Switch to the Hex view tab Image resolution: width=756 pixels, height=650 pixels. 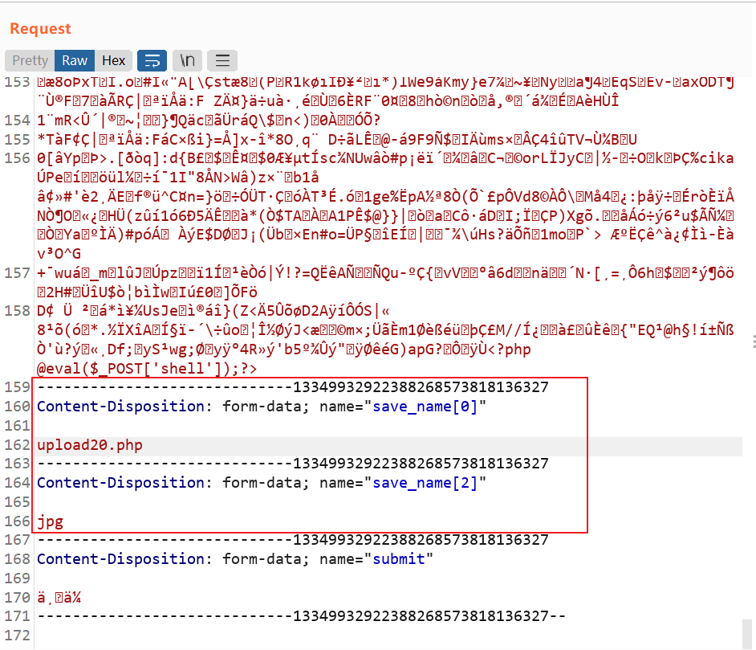(x=114, y=61)
